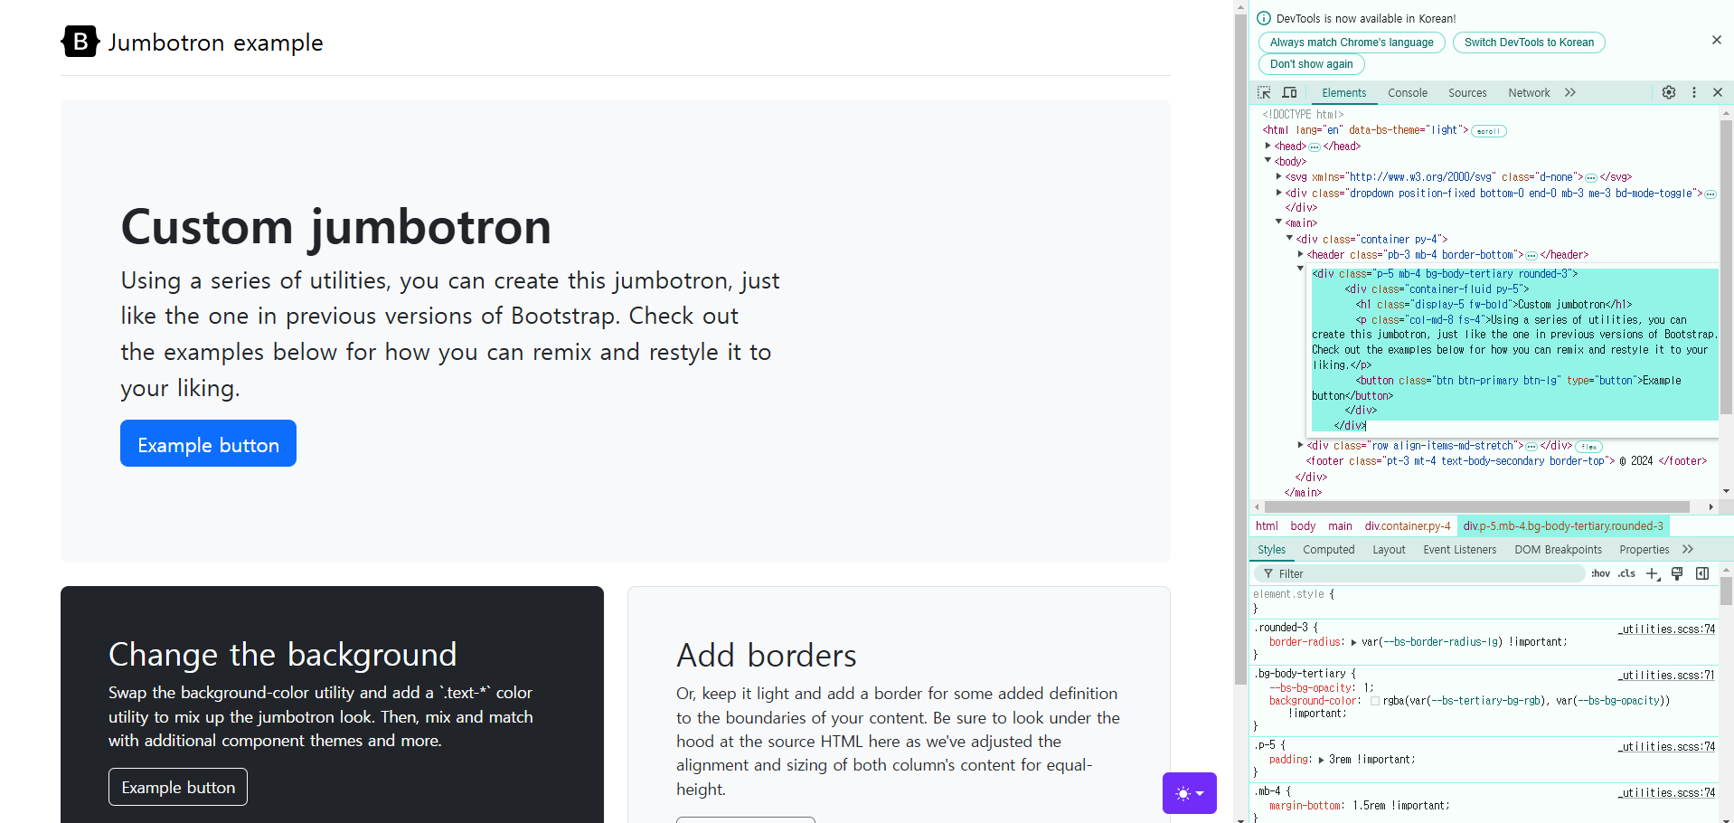
Task: Expand the padding shorthand property
Action: click(1321, 760)
